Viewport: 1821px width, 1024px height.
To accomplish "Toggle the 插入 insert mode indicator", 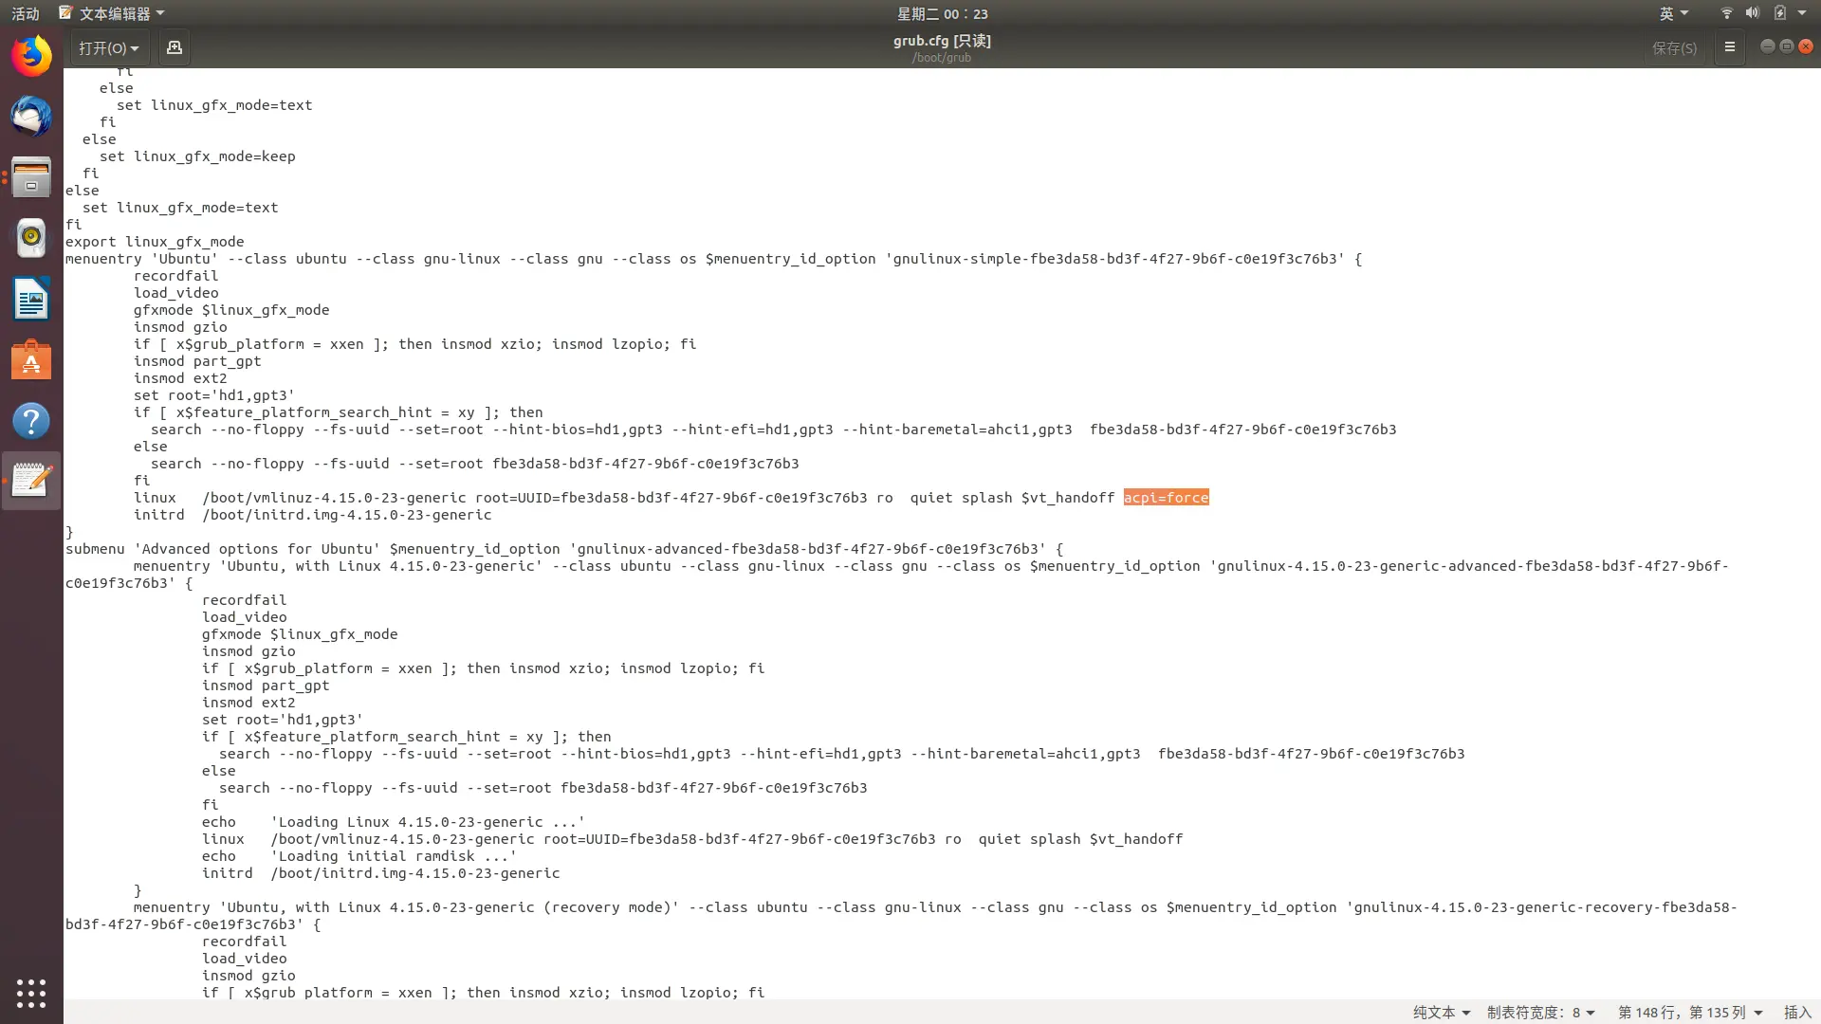I will 1796,1012.
